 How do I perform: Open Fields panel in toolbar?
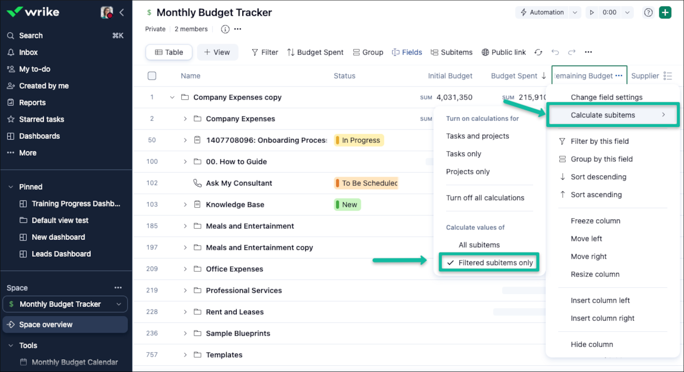[x=407, y=52]
